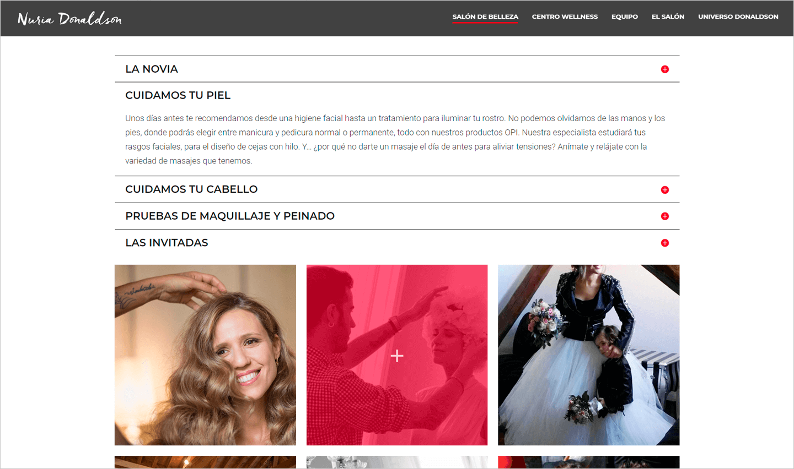Navigate to El Salón
This screenshot has width=794, height=469.
tap(668, 17)
